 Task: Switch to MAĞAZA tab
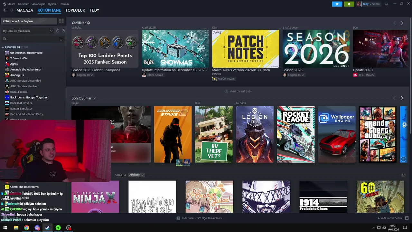pyautogui.click(x=25, y=10)
